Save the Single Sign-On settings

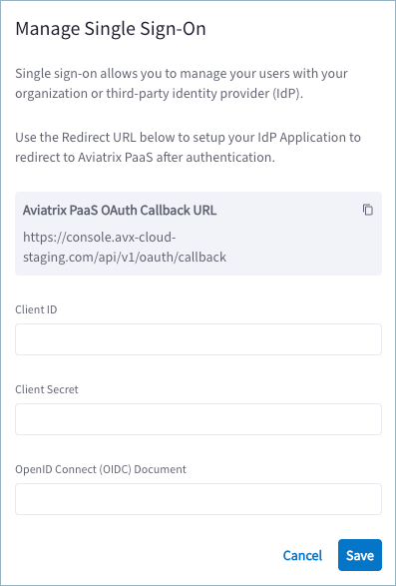coord(360,555)
